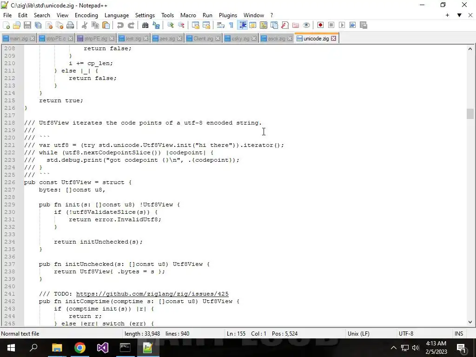Click the Cut scissors icon

[x=85, y=25]
